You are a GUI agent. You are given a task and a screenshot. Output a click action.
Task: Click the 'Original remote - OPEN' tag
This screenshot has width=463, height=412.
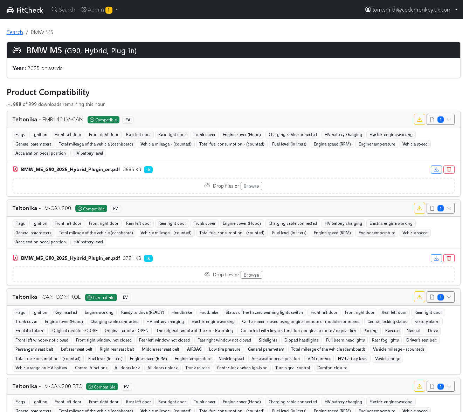coord(126,331)
